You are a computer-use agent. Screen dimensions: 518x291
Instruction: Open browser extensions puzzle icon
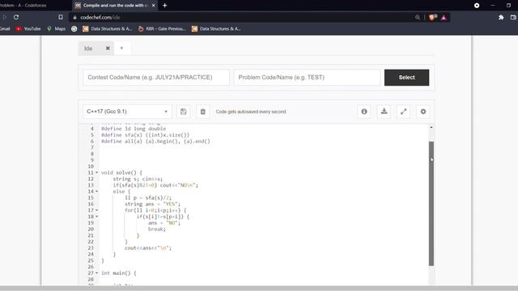501,17
